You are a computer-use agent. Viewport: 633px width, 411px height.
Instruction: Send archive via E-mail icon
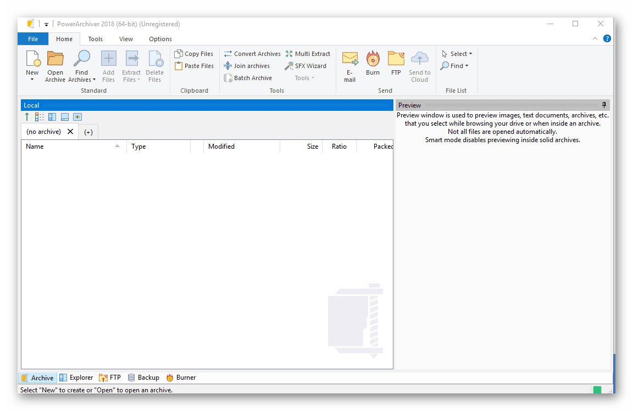pos(350,59)
